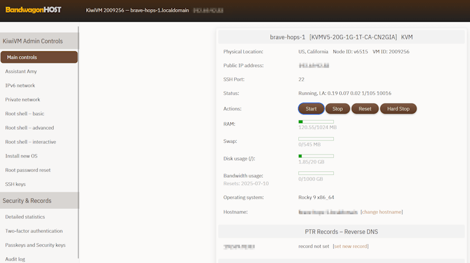Click the blurred public IP address
The image size is (470, 263).
pyautogui.click(x=314, y=66)
